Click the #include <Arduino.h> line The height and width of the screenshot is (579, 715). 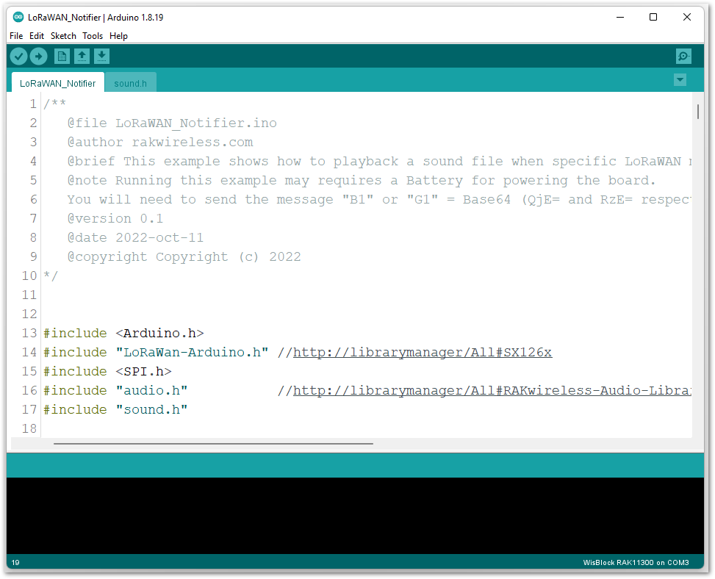point(123,334)
